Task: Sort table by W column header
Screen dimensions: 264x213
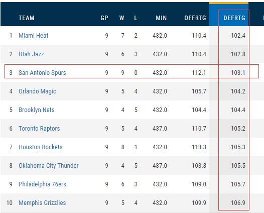Action: tap(122, 18)
